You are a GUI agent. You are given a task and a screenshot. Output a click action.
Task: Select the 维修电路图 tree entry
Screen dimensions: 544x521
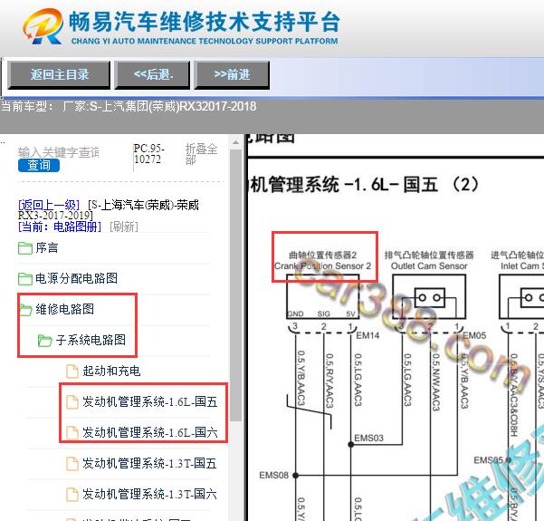coord(65,309)
